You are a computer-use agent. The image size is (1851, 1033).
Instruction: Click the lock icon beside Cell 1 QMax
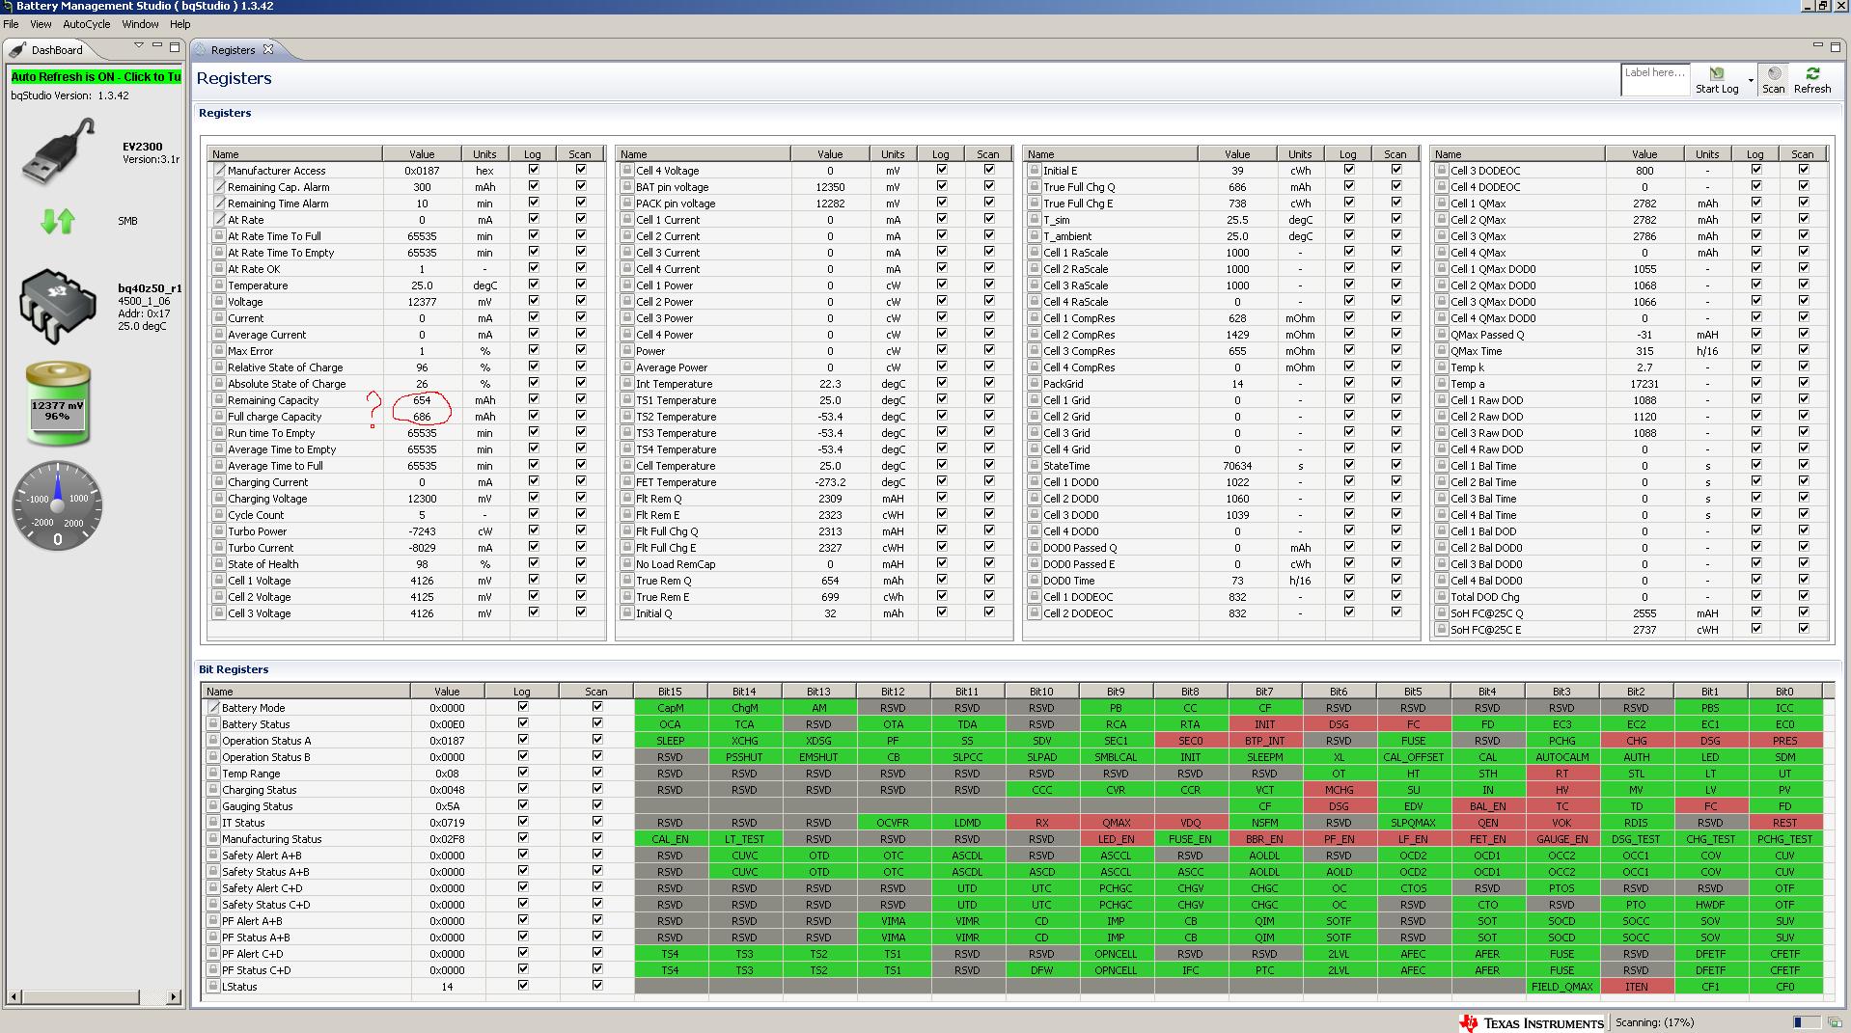[x=1442, y=203]
